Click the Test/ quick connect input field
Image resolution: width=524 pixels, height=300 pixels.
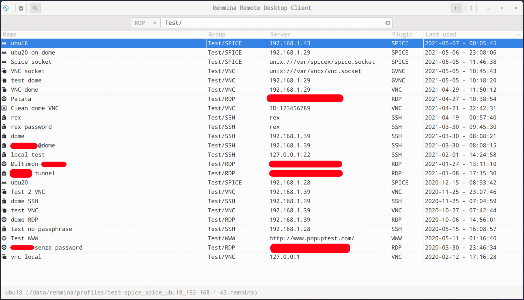273,23
